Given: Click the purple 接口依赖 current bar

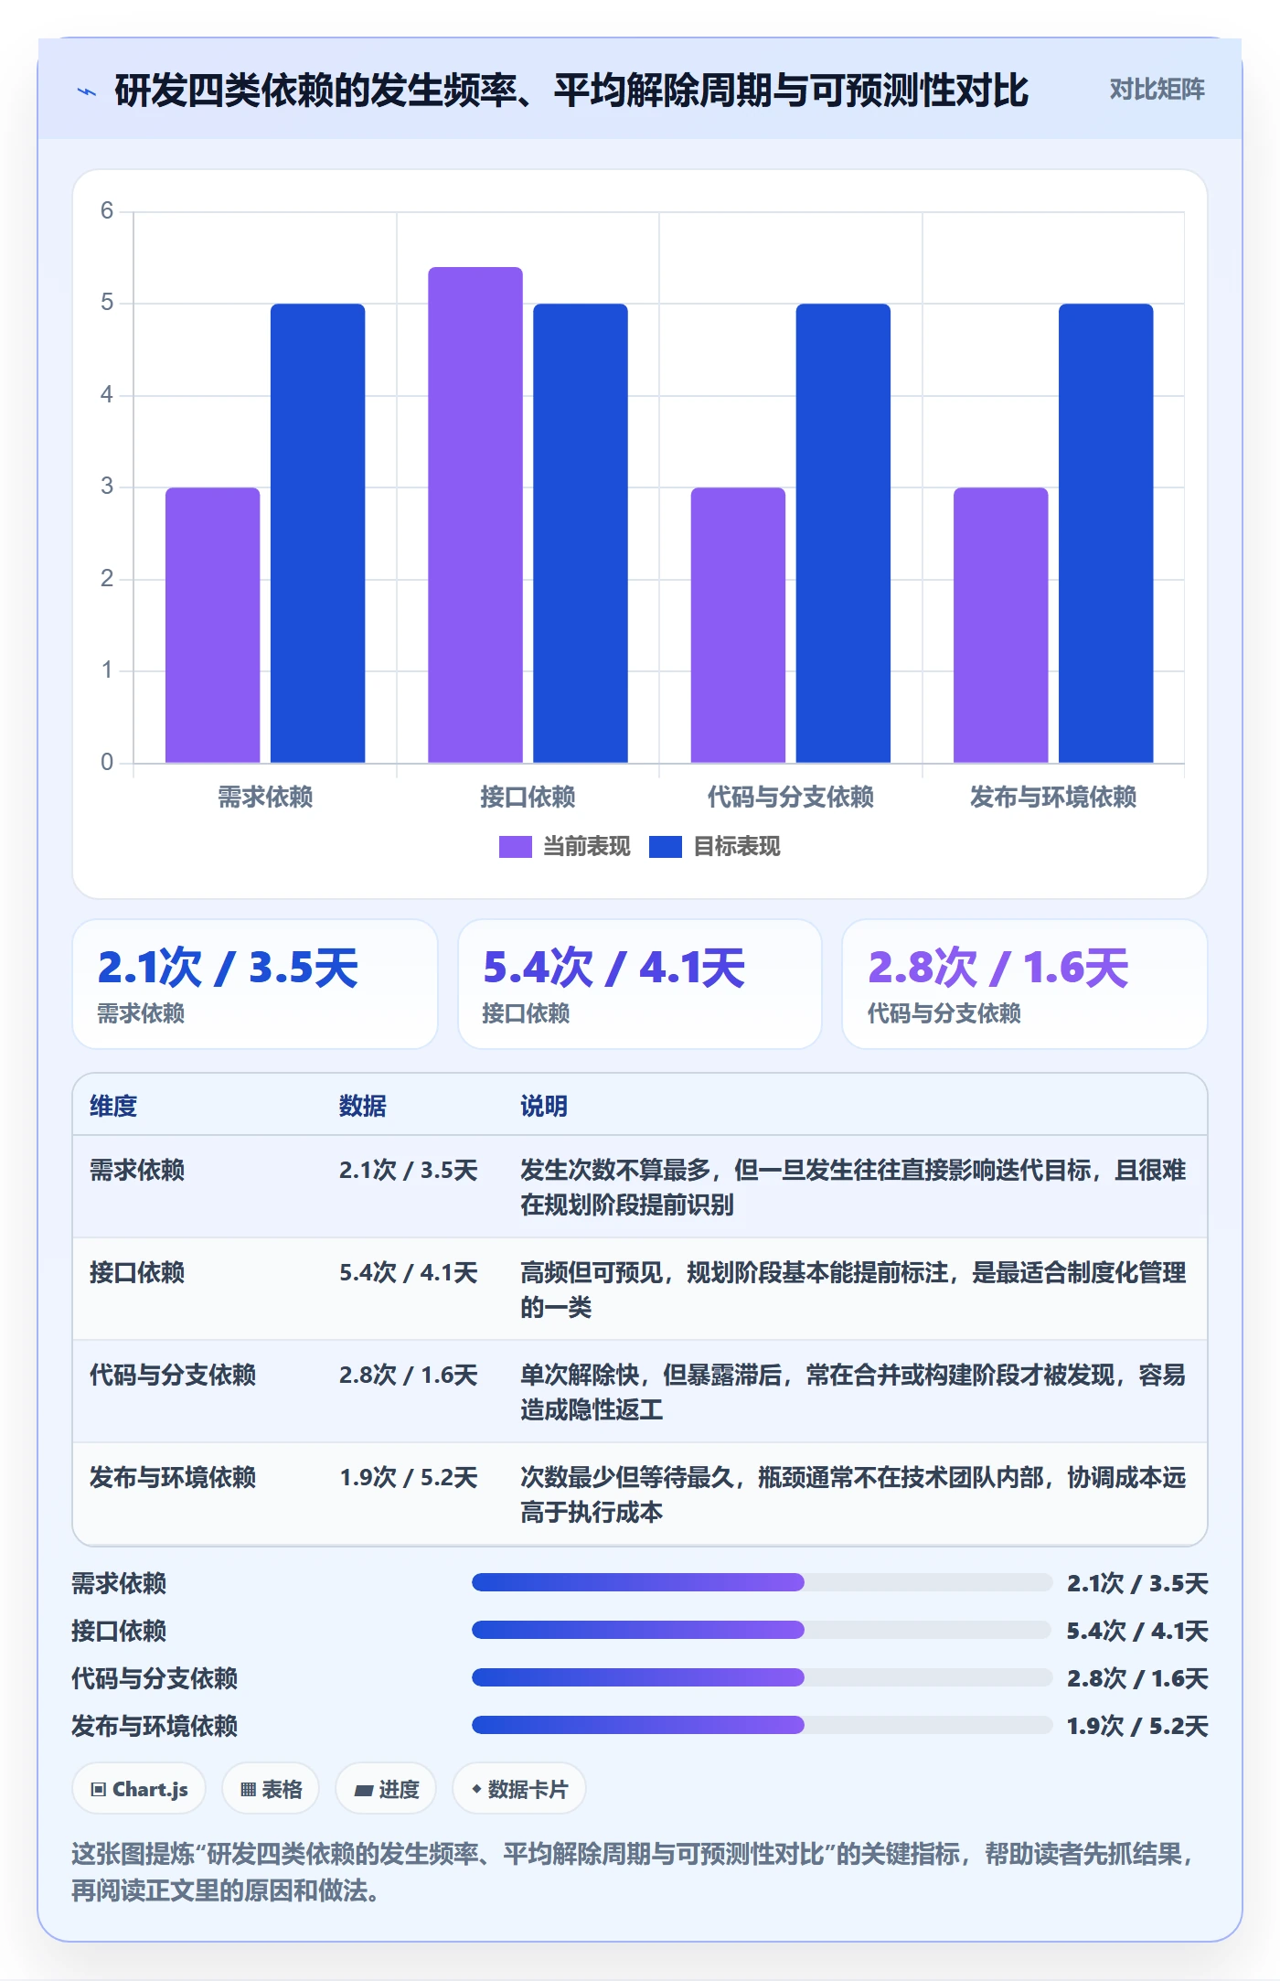Looking at the screenshot, I should tap(475, 515).
